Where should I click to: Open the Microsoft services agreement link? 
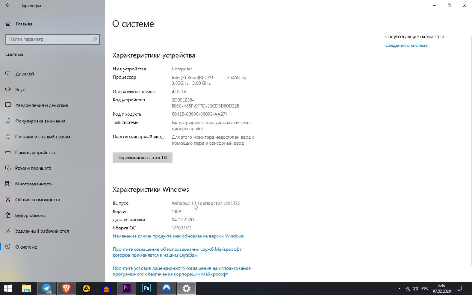point(177,252)
